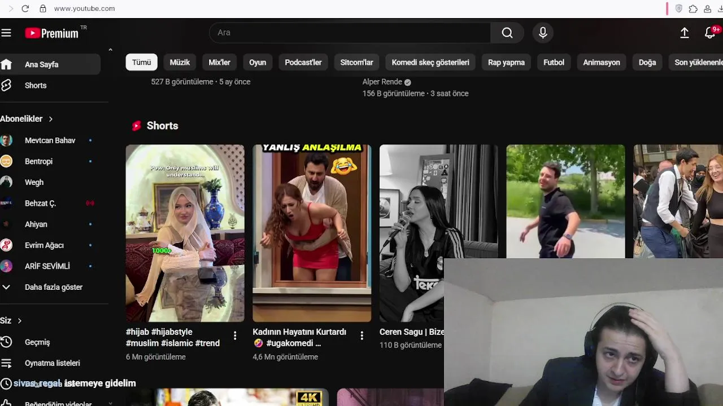Click the Oynatma listeleri label
Viewport: 723px width, 406px height.
[53, 363]
